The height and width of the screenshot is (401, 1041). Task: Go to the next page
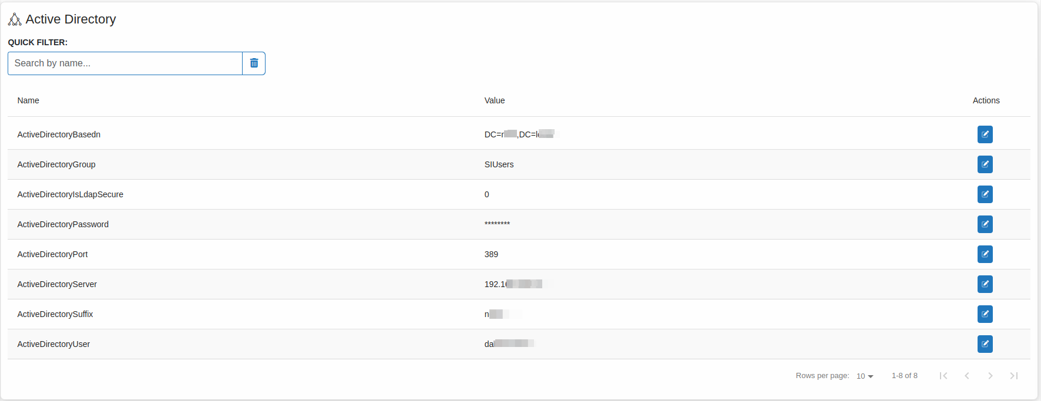coord(990,376)
